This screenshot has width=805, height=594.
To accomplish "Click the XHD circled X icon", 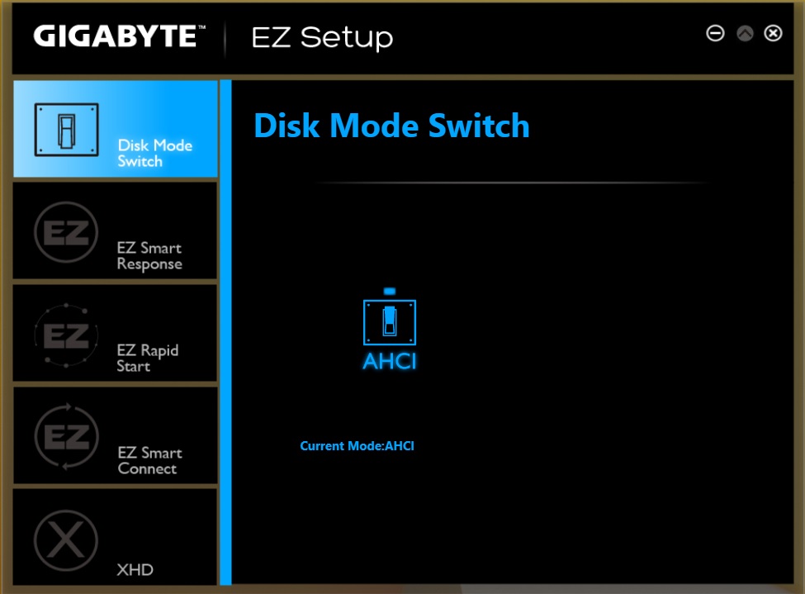I will [x=66, y=540].
